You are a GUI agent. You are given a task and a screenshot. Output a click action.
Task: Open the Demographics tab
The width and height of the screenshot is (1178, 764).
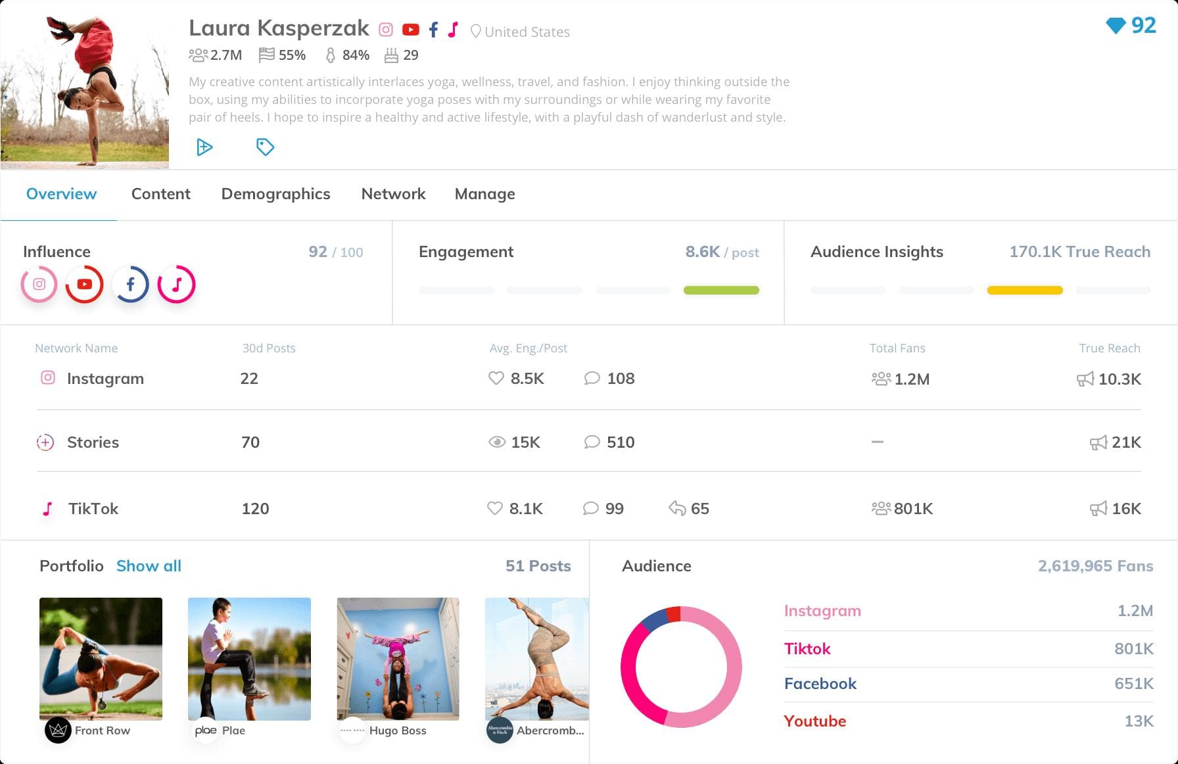click(x=275, y=194)
